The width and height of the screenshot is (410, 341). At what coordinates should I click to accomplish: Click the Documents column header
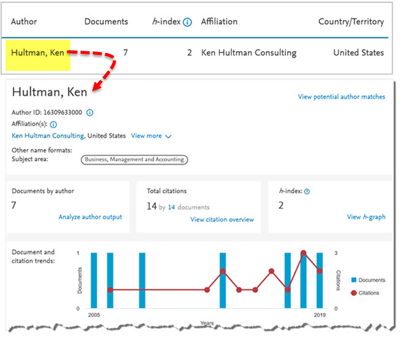106,21
